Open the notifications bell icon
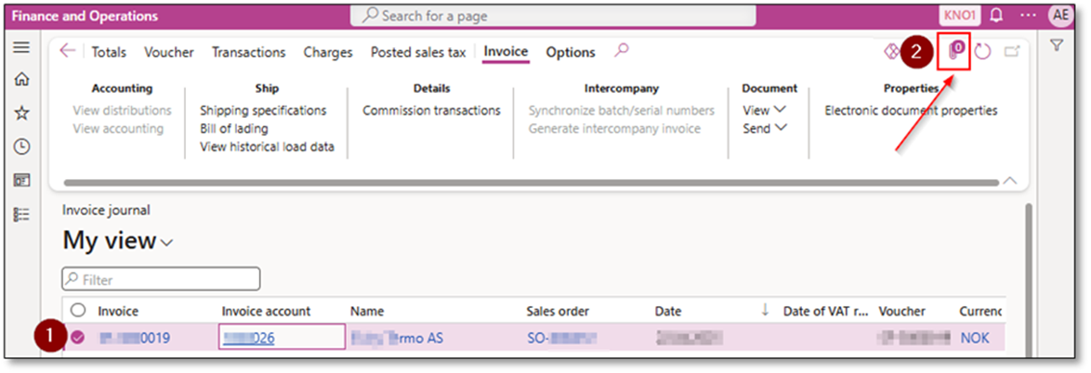Viewport: 1091px width, 373px height. (x=997, y=16)
